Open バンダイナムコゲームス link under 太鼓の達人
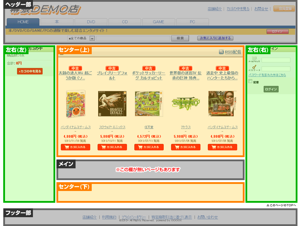 (76, 127)
